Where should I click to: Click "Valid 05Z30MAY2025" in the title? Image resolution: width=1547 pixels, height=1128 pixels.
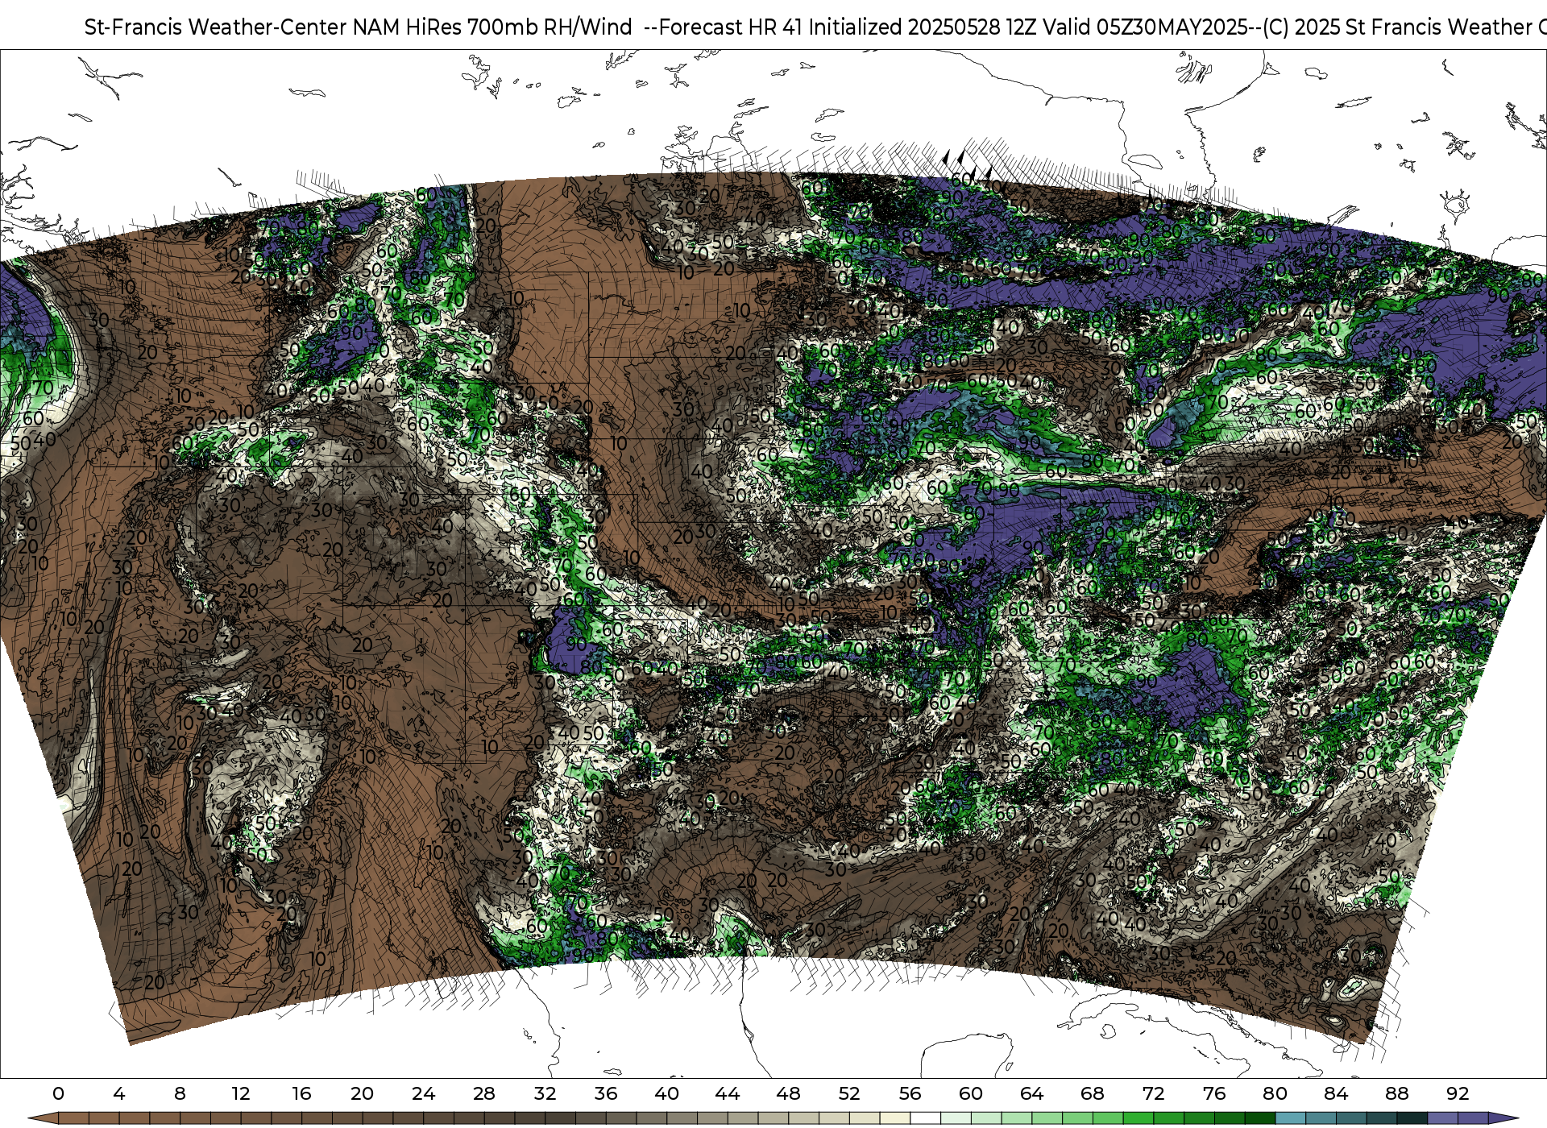pyautogui.click(x=1145, y=27)
